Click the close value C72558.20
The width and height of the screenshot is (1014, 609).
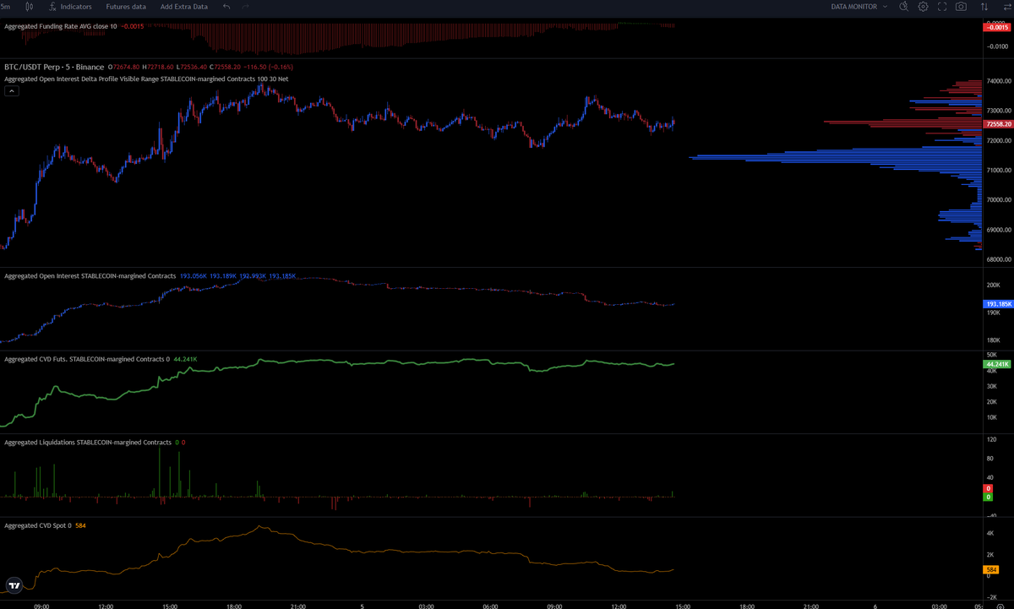point(223,67)
